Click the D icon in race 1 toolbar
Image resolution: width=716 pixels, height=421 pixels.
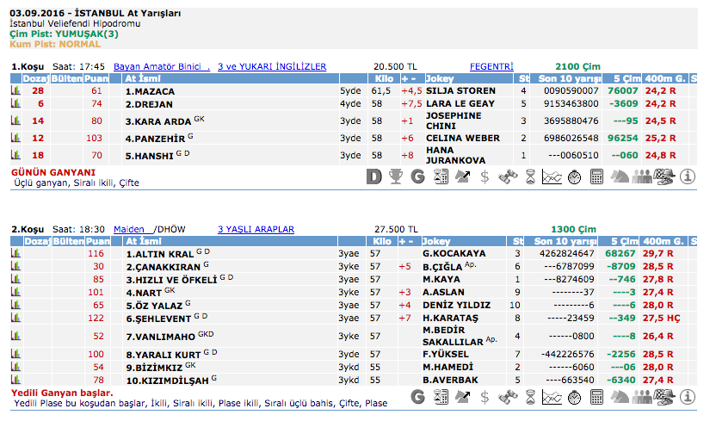point(373,176)
